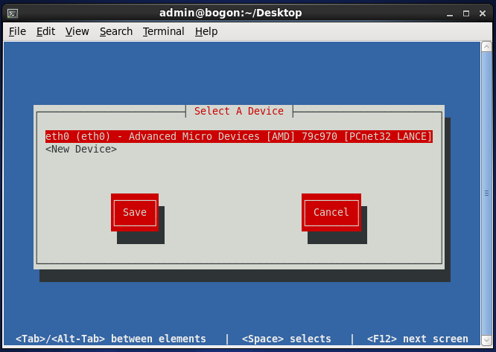Click the '<Space> selects' hint text
Image resolution: width=496 pixels, height=352 pixels.
[286, 339]
